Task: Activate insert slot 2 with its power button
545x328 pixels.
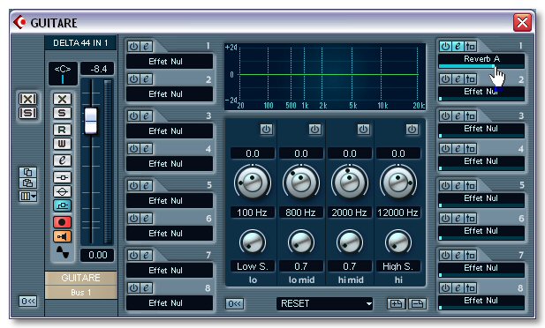Action: coord(133,79)
